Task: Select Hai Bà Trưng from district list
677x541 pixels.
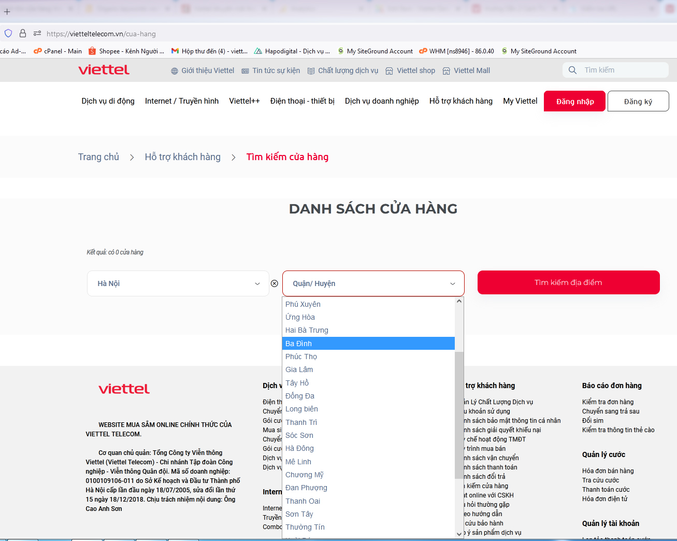Action: point(368,330)
